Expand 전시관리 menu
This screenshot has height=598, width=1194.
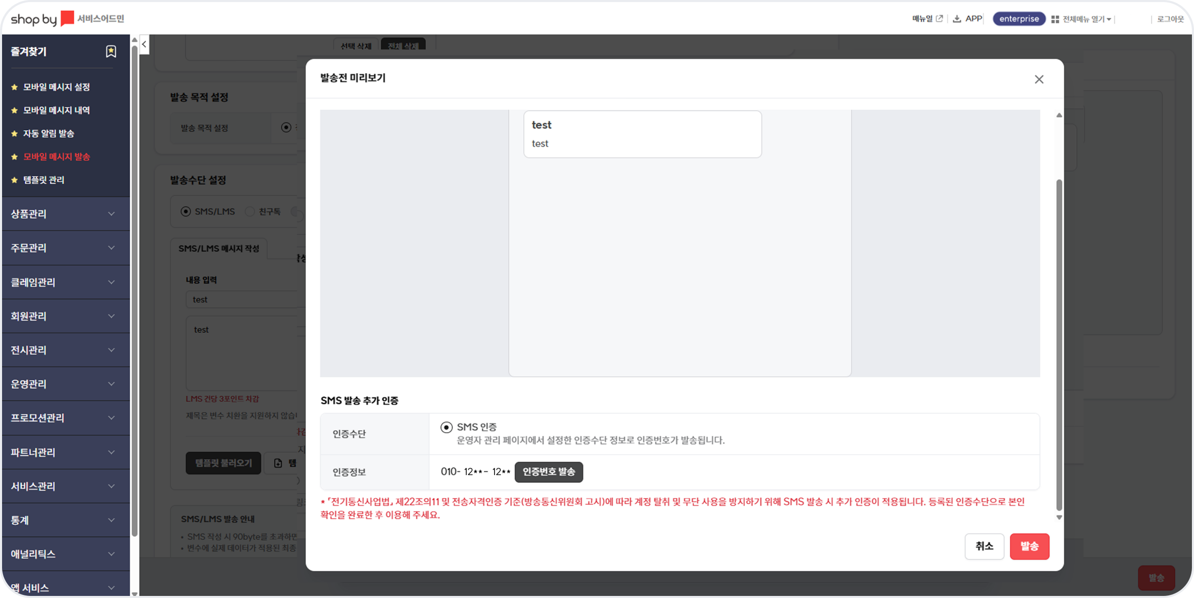pyautogui.click(x=65, y=350)
